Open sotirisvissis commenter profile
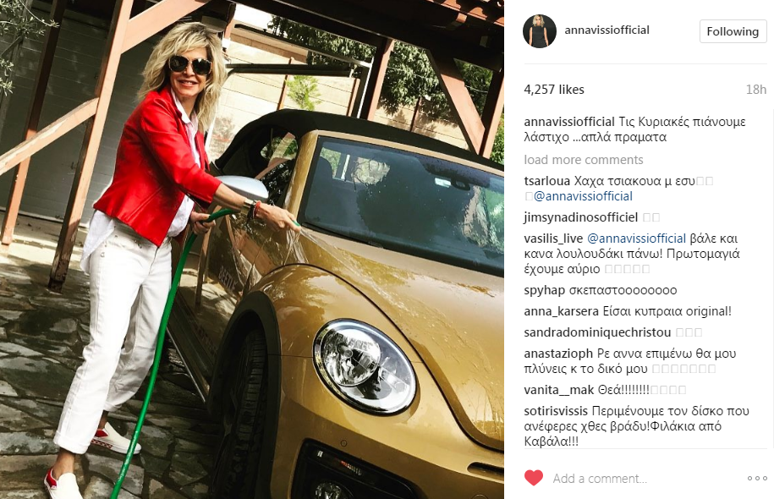The height and width of the screenshot is (499, 774). (x=556, y=411)
